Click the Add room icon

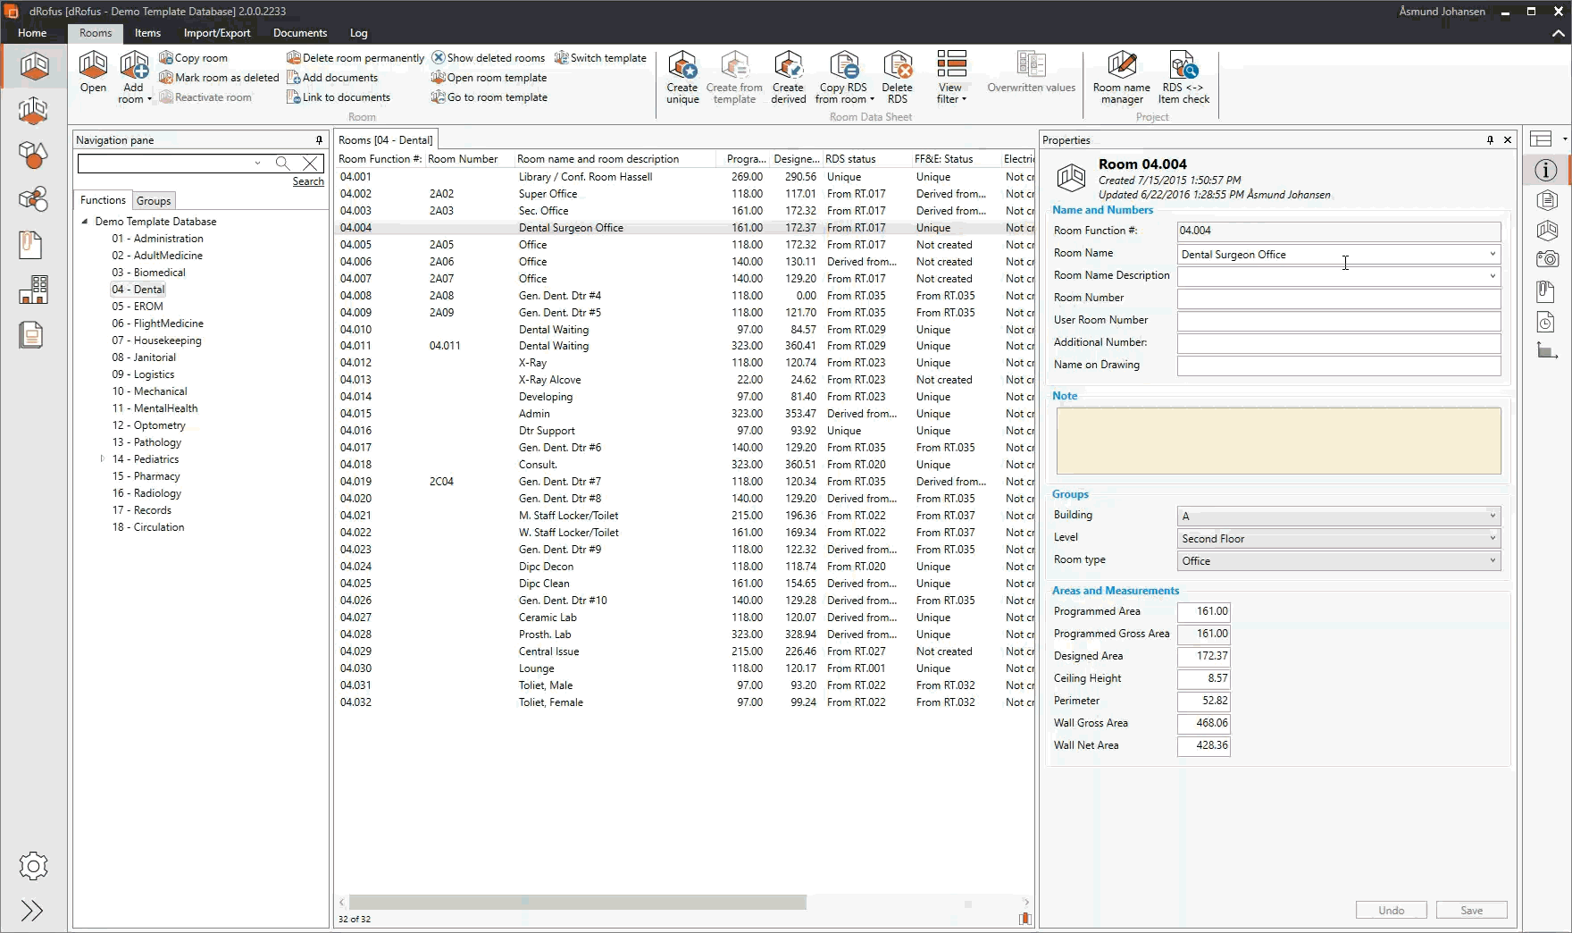134,68
